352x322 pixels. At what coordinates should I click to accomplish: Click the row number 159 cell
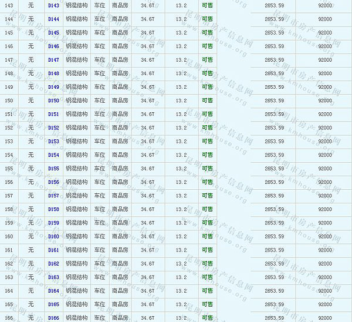pos(9,223)
